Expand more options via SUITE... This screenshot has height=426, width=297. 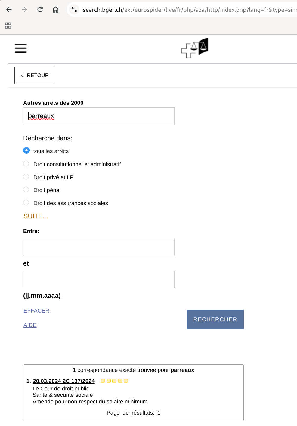pos(36,216)
